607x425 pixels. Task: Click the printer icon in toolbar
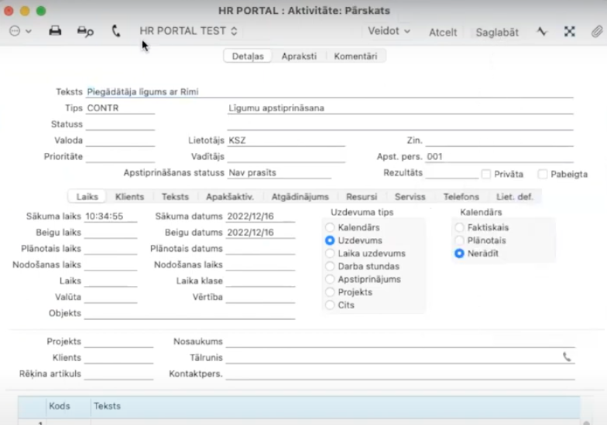[x=55, y=32]
